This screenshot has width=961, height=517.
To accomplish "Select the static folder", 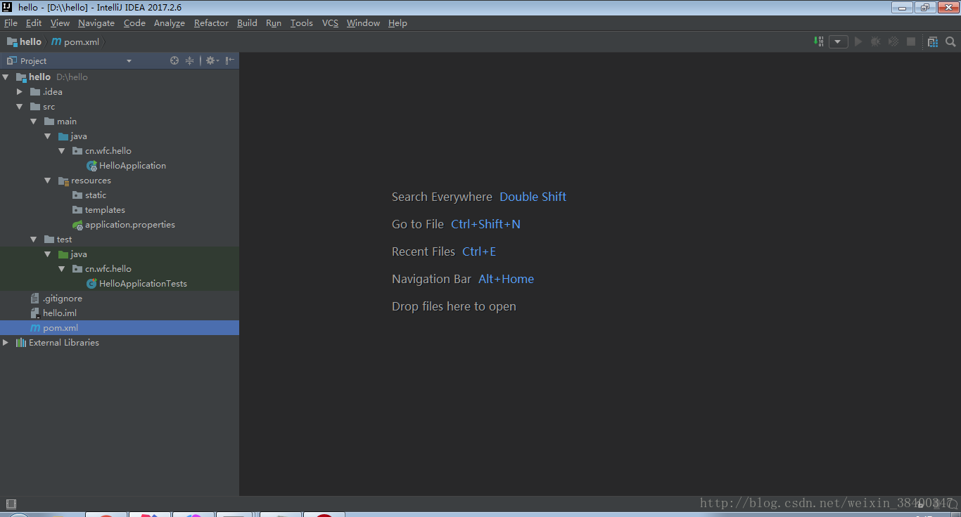I will point(96,195).
